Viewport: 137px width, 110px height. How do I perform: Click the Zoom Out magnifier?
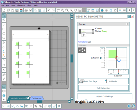[x=67, y=10]
